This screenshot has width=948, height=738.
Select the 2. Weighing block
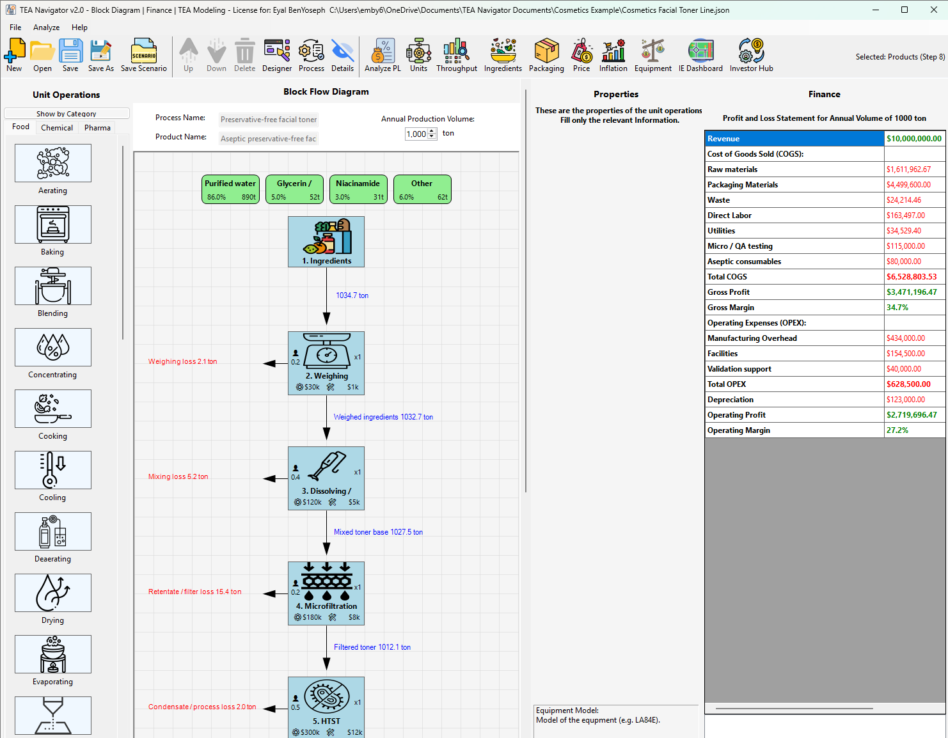click(326, 362)
